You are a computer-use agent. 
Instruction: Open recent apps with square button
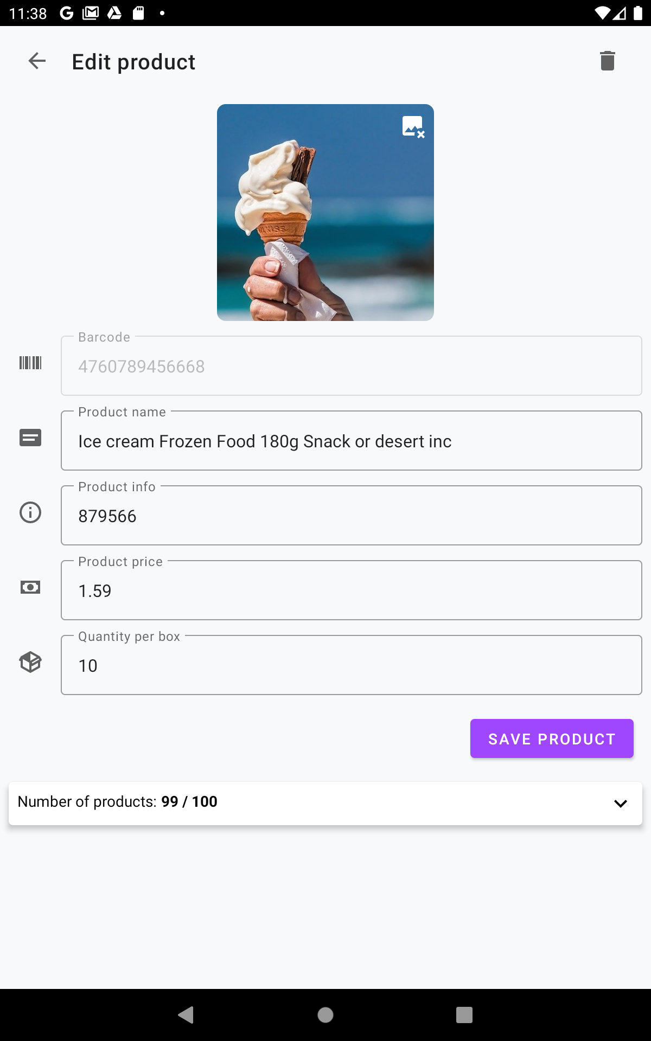[464, 1015]
